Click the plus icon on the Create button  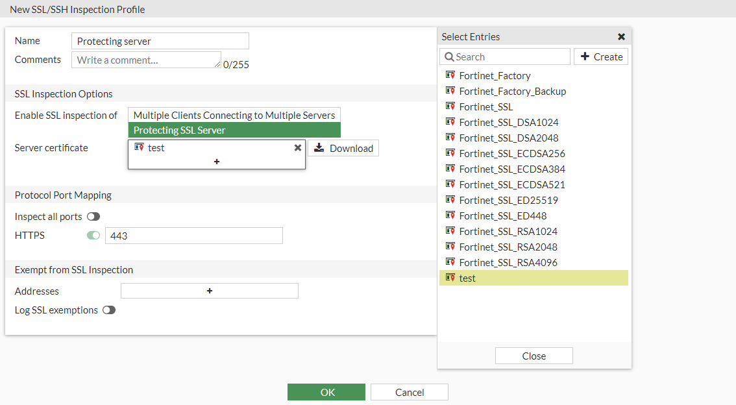588,56
